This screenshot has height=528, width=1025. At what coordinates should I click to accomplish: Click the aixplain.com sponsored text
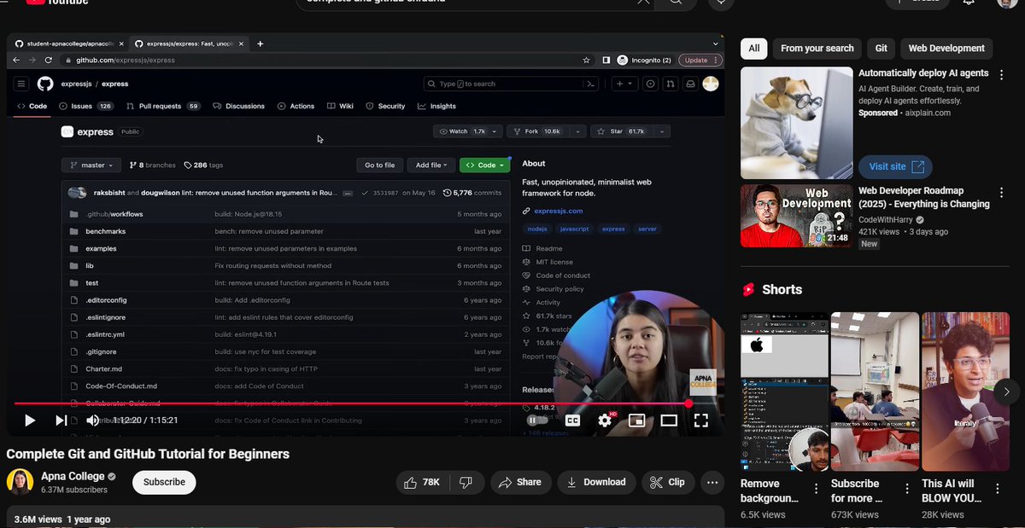pos(926,113)
